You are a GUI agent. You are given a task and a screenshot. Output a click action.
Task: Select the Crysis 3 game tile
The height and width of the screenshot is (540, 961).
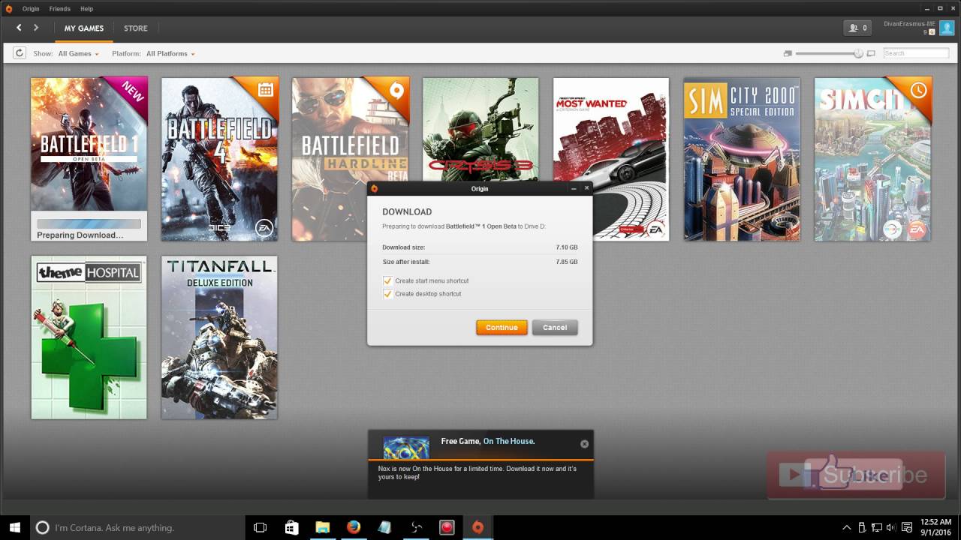pos(480,129)
